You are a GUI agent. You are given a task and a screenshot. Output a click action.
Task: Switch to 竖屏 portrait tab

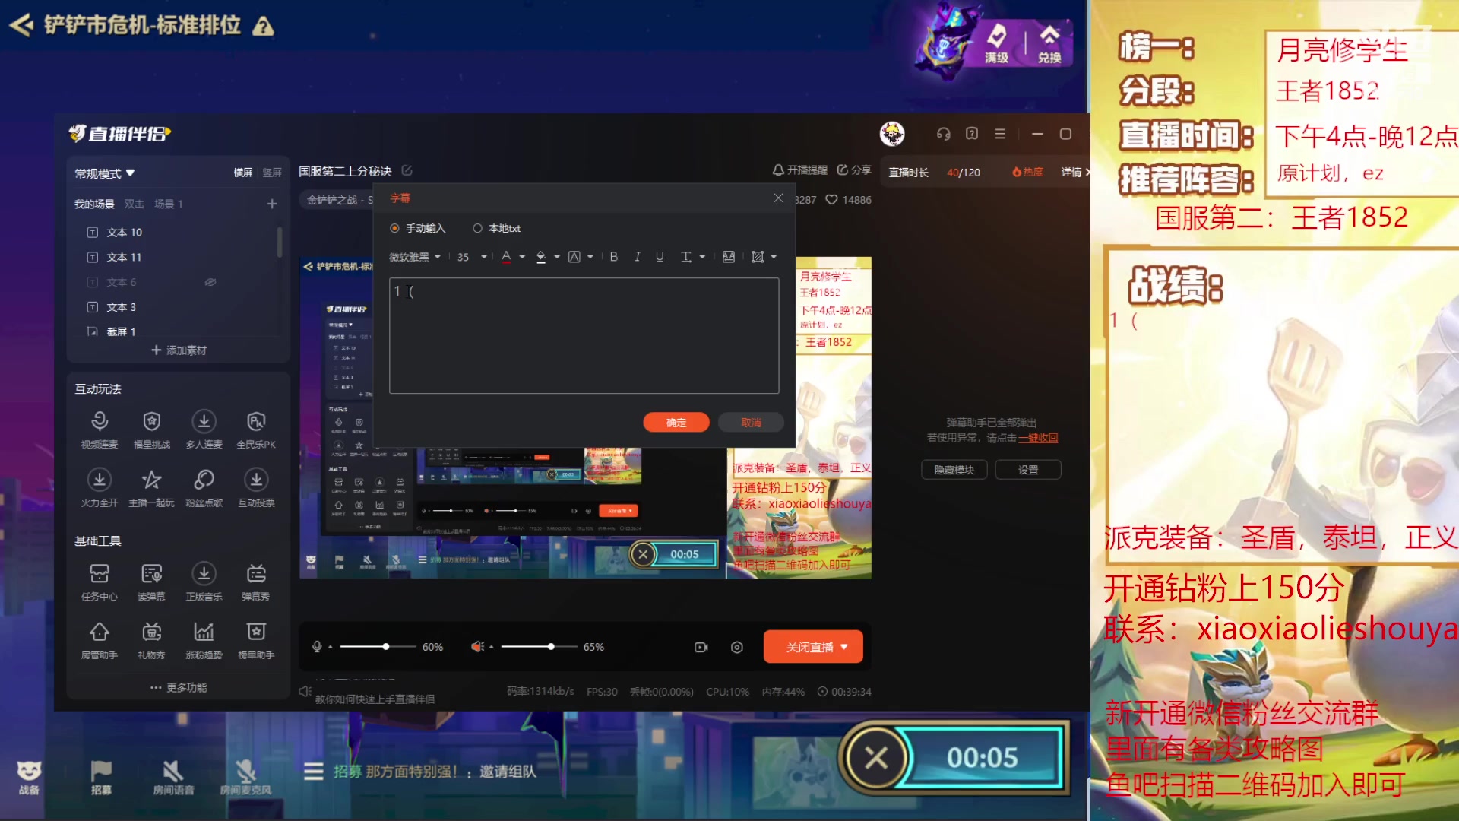click(x=272, y=173)
